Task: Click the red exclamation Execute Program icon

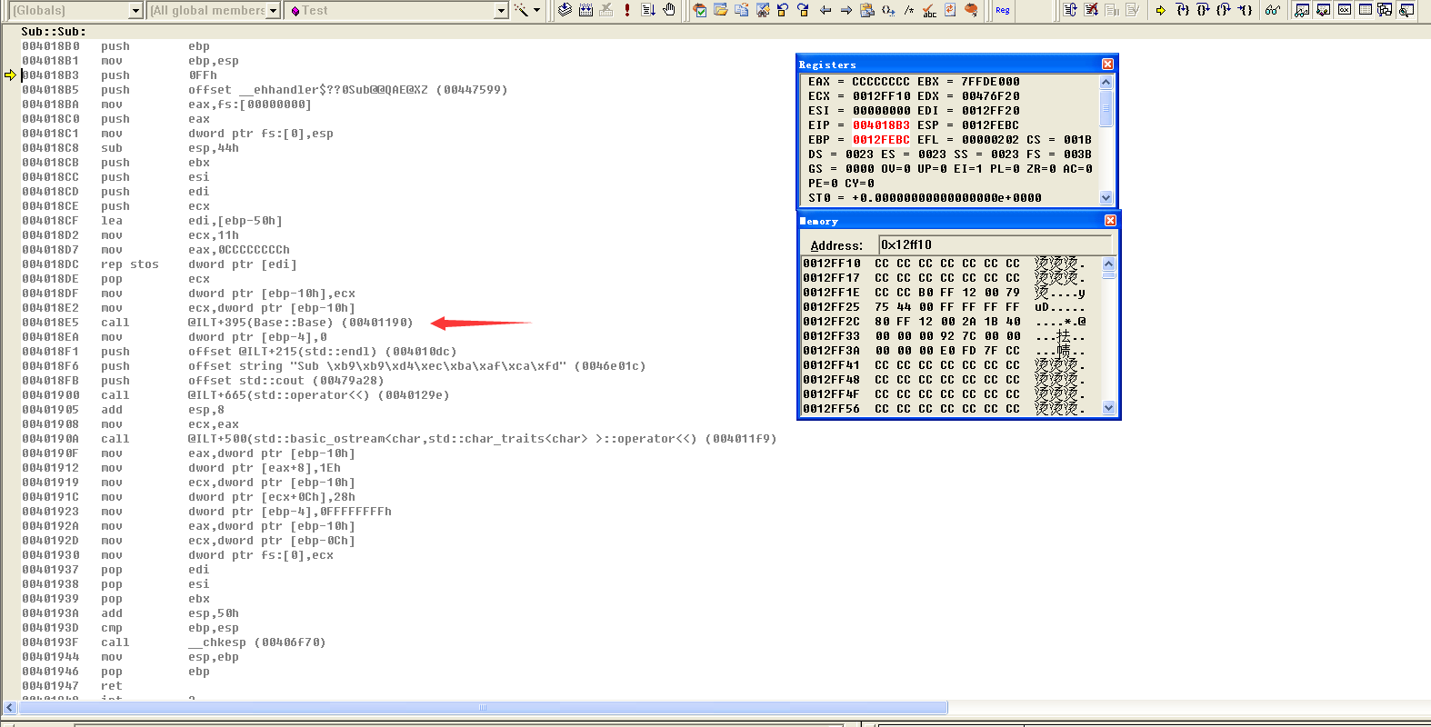Action: click(627, 10)
